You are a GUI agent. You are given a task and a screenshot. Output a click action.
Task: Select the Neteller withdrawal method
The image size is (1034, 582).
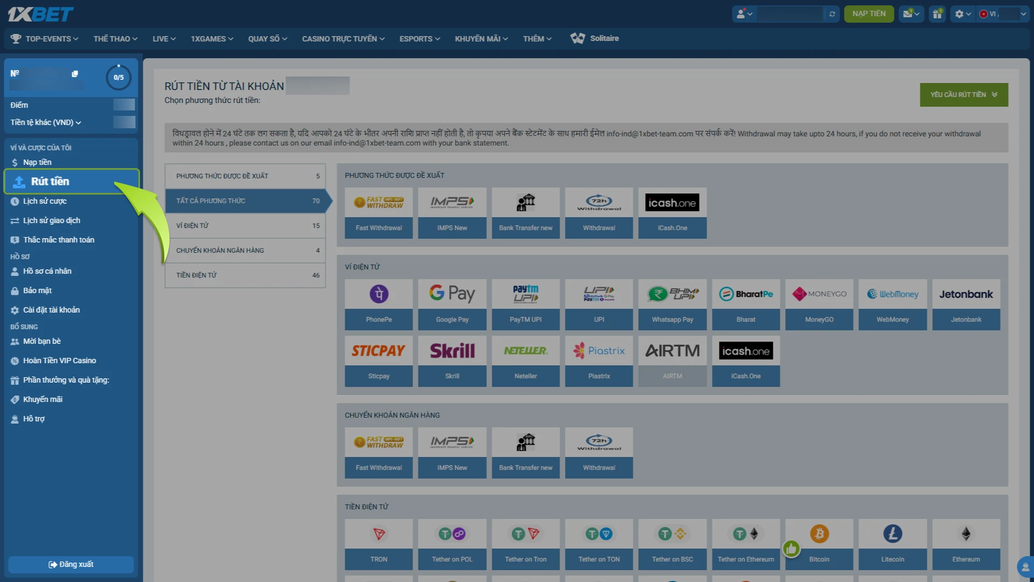526,361
